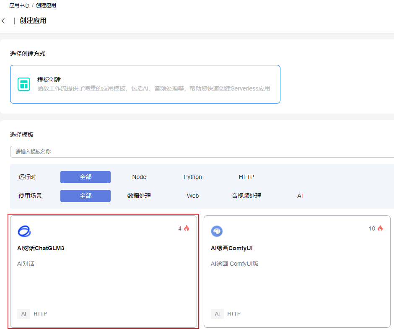Filter scenario by 音视频处理
The image size is (394, 329).
[246, 196]
